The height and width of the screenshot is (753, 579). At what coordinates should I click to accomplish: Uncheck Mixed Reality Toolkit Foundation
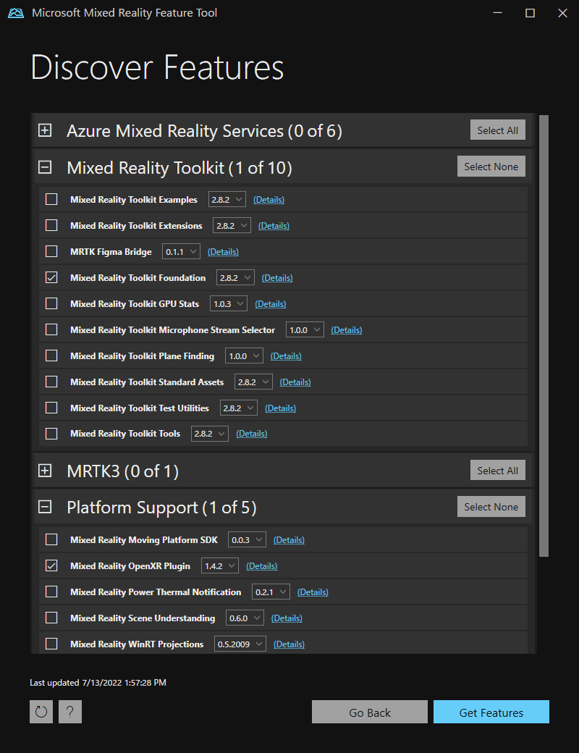[51, 278]
